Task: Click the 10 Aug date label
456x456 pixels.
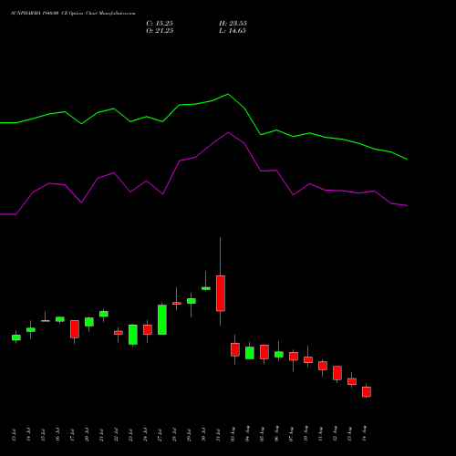Action: click(306, 433)
